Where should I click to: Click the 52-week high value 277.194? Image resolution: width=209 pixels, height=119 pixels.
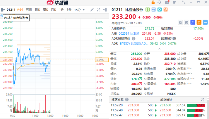[170, 79]
